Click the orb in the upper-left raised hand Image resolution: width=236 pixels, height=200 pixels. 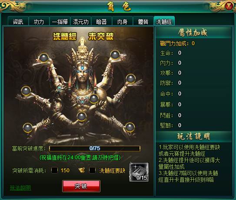pos(43,58)
